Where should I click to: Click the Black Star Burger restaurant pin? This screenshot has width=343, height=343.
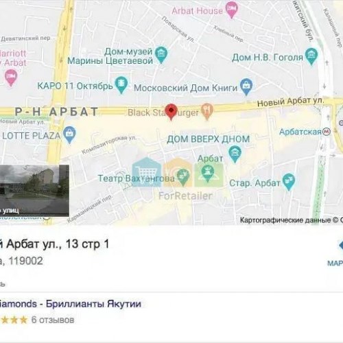207,111
